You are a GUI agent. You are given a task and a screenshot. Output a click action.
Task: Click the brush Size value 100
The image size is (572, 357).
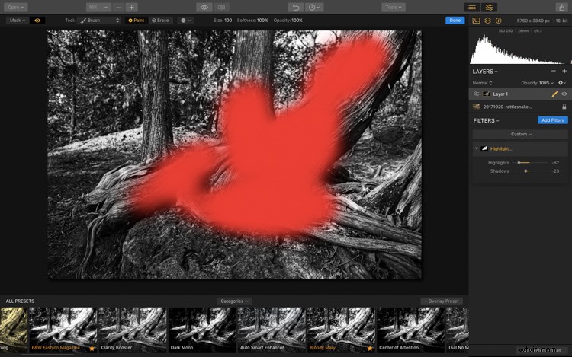228,21
